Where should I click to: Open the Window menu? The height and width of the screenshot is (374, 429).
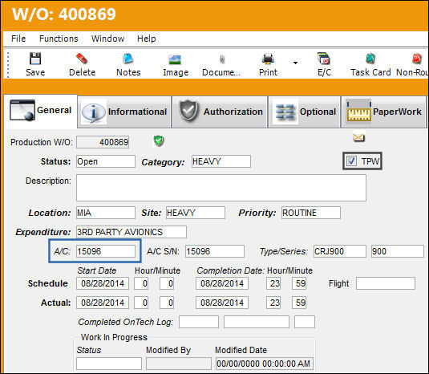tap(107, 39)
